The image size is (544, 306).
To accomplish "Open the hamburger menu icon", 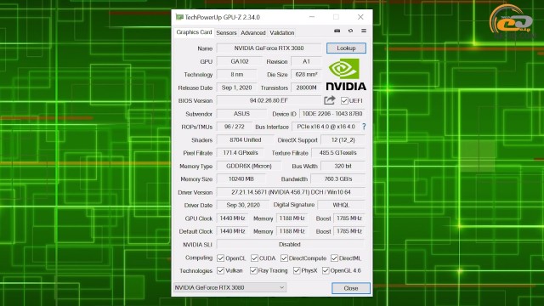I will [364, 31].
